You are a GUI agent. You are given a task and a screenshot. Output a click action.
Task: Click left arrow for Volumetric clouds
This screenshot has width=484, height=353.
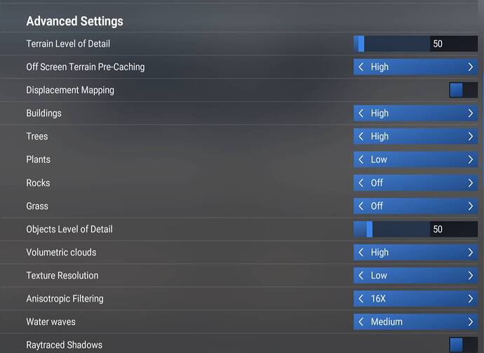click(361, 252)
